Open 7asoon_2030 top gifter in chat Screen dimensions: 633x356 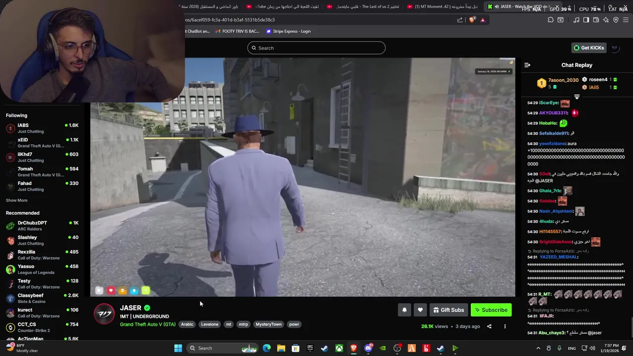pyautogui.click(x=563, y=80)
